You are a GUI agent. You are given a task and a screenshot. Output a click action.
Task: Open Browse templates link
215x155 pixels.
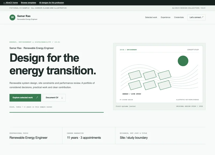[28, 3]
